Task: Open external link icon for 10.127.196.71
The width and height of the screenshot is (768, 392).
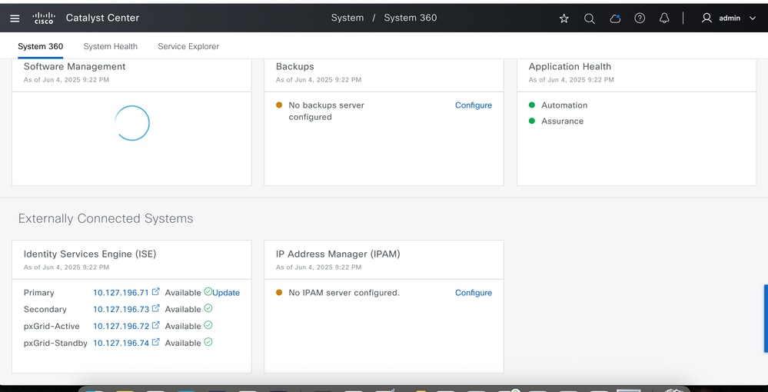Action: click(x=156, y=291)
